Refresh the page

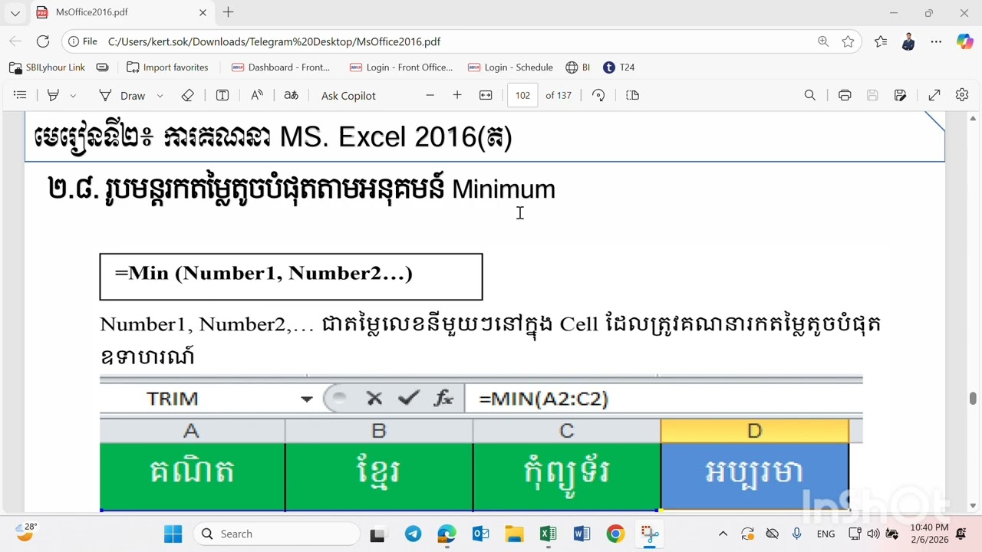(43, 41)
